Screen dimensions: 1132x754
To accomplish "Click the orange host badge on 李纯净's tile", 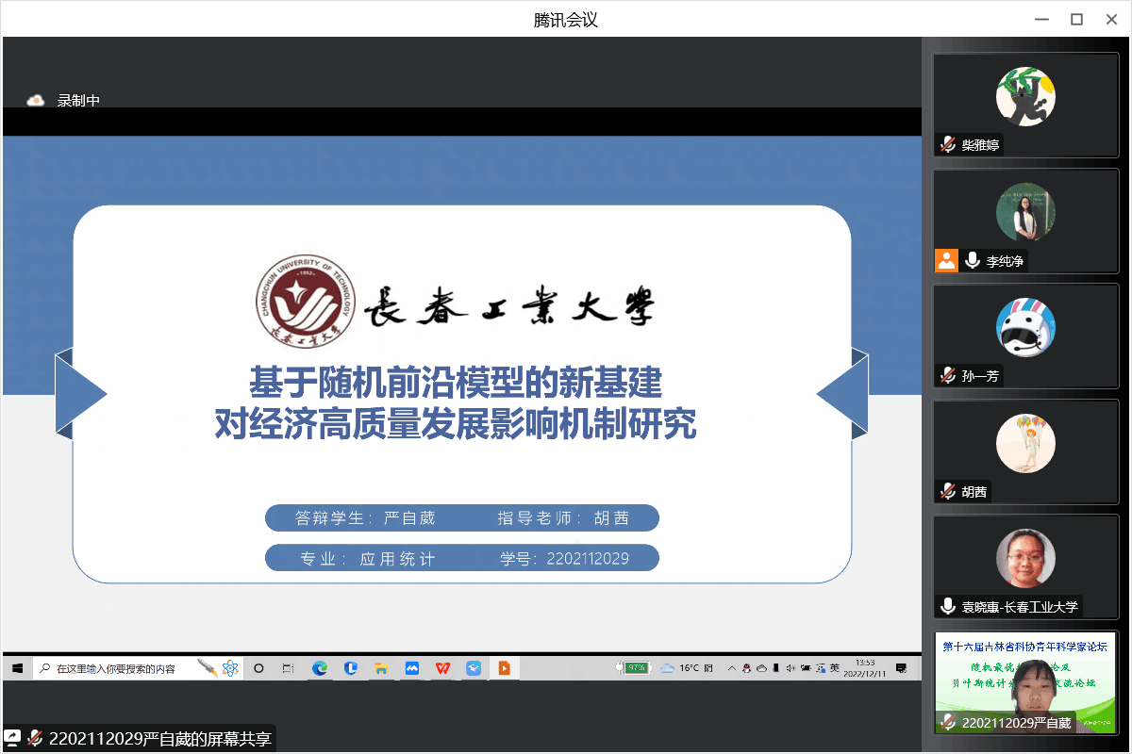I will 946,261.
